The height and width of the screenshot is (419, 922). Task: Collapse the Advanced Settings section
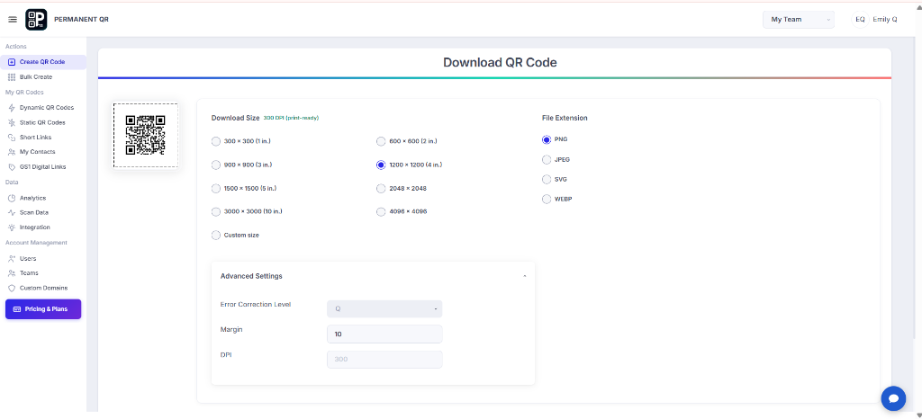pos(525,276)
